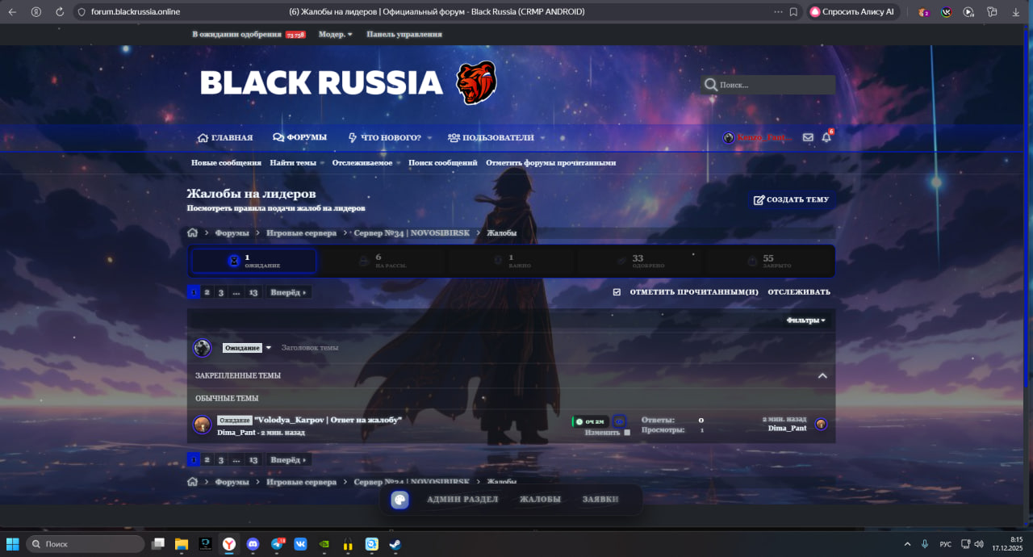Select the На рассм. status filter tab
1033x557 pixels.
pyautogui.click(x=383, y=261)
